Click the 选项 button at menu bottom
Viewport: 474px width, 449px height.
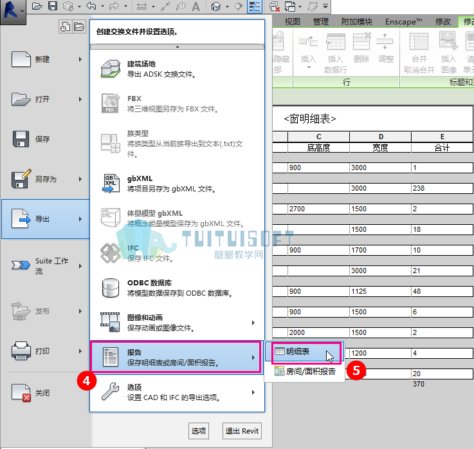click(199, 431)
